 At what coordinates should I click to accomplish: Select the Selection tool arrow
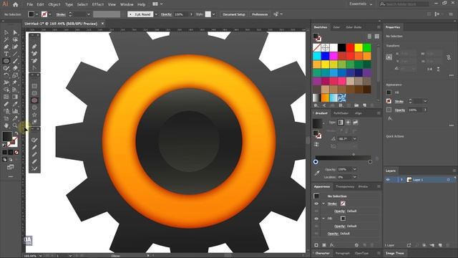coord(6,32)
